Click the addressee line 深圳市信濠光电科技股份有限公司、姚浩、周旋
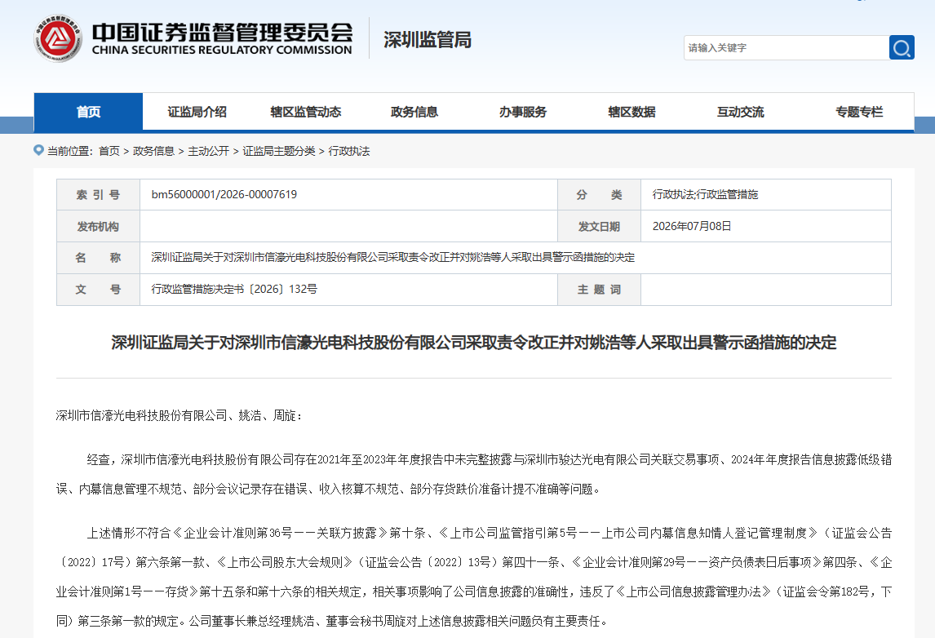The image size is (935, 638). click(179, 415)
